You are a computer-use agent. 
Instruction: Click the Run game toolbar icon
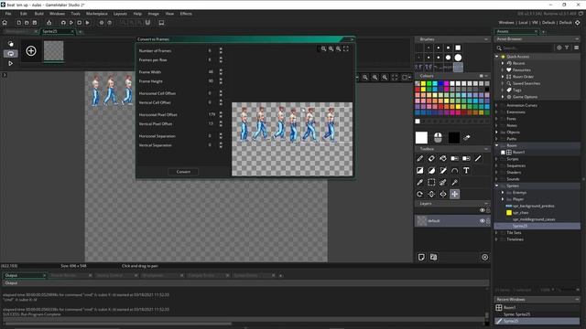pyautogui.click(x=71, y=23)
